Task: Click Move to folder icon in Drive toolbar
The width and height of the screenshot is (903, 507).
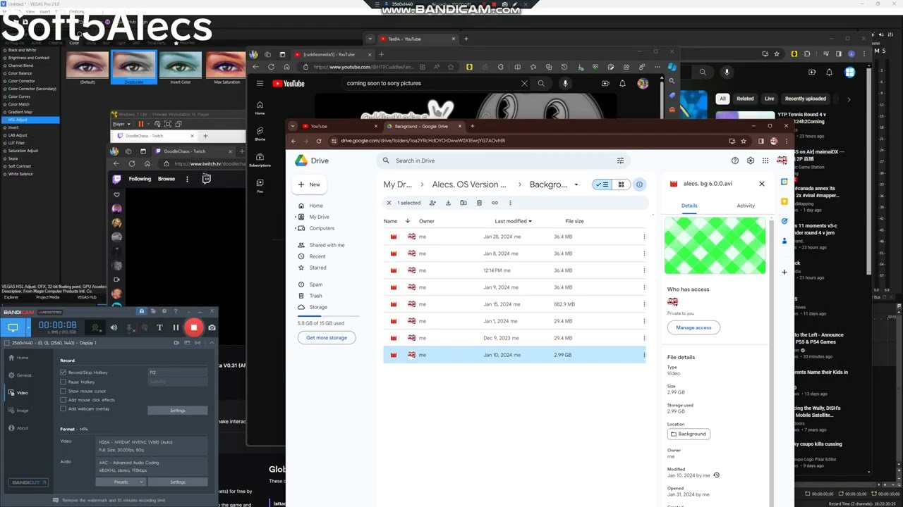Action: (x=463, y=203)
